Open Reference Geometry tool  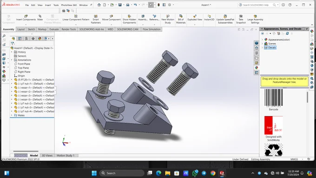(154, 18)
